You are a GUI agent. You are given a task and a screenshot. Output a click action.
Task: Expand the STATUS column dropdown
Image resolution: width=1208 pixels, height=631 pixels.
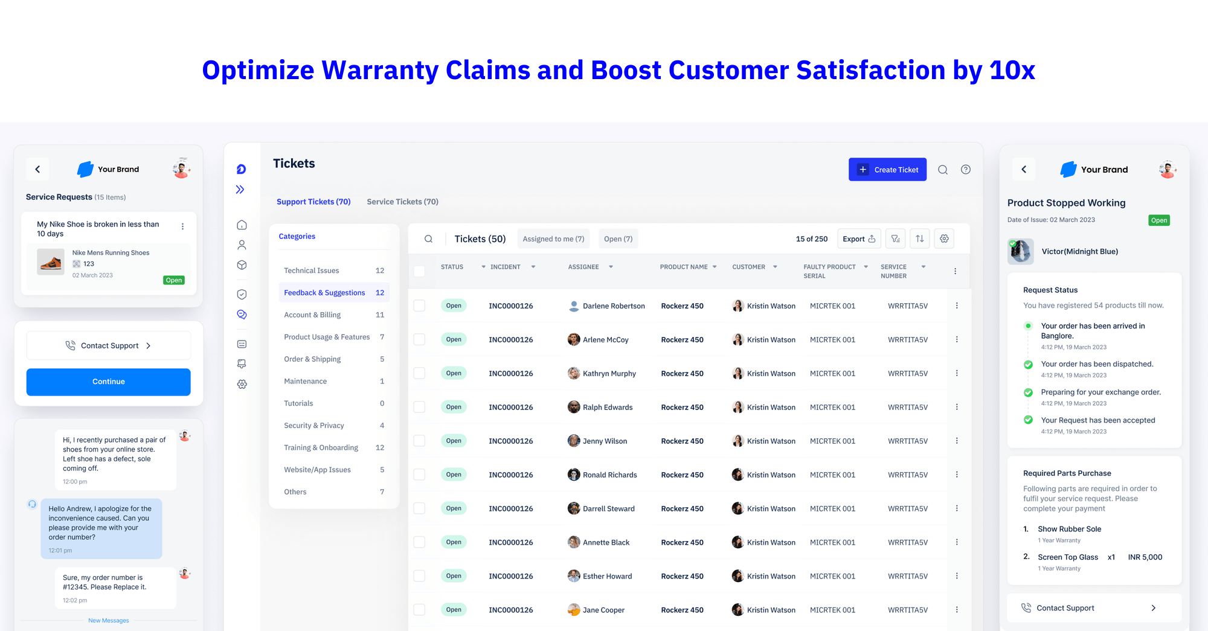pos(483,266)
